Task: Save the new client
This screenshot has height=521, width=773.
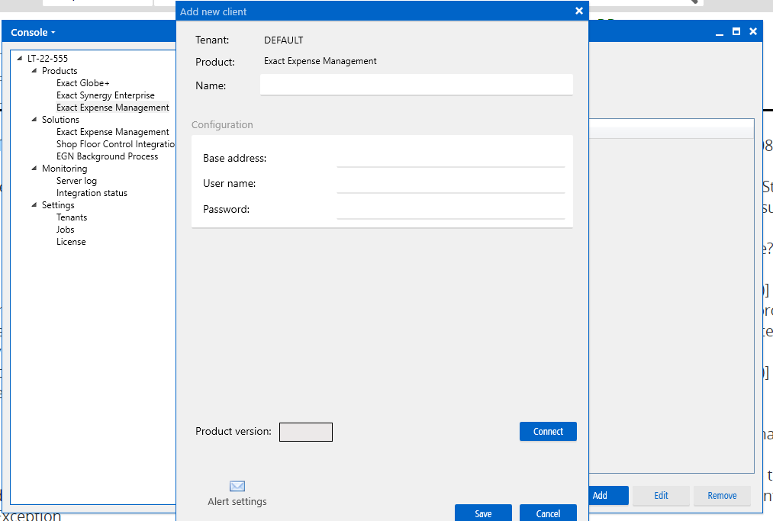Action: click(483, 513)
